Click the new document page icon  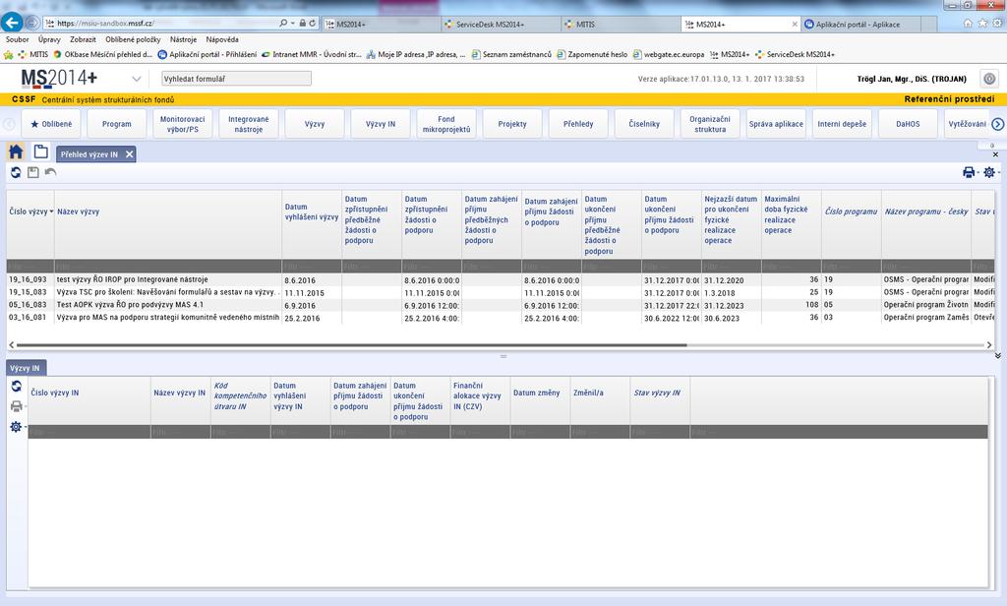[40, 152]
